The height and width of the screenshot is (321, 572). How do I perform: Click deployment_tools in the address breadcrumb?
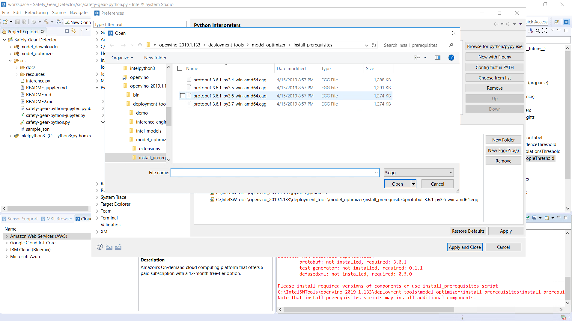226,45
